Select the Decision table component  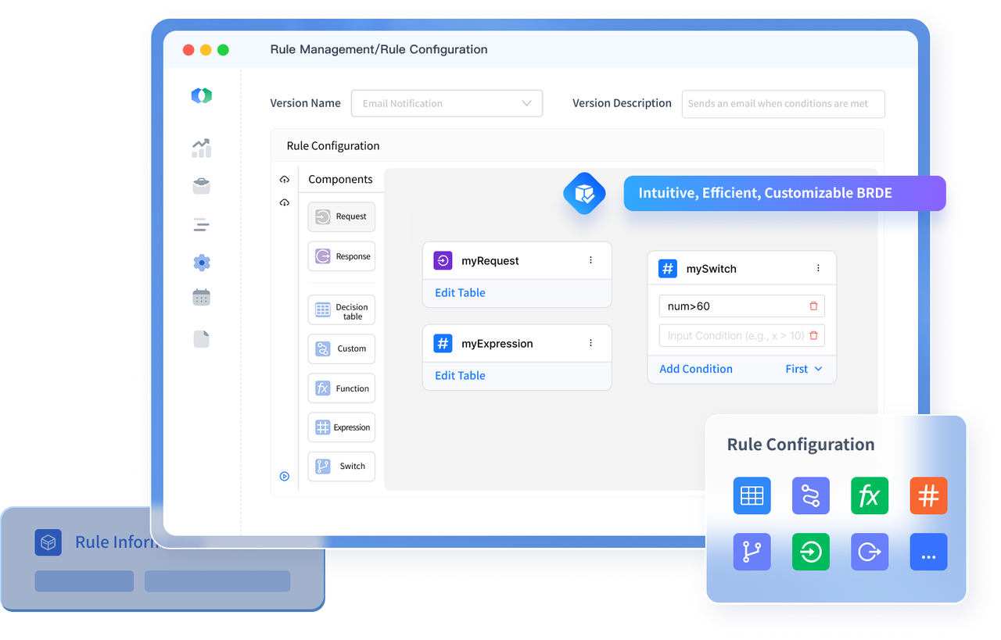(342, 310)
